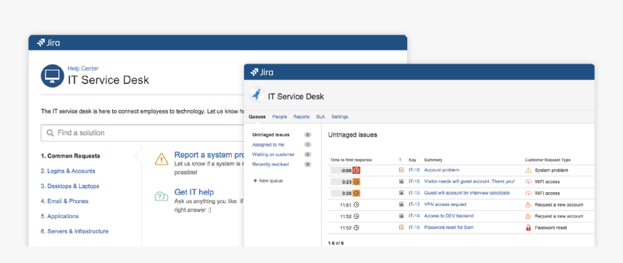This screenshot has width=623, height=263.
Task: Select the Untriaged issues queue in the sidebar
Action: [271, 134]
